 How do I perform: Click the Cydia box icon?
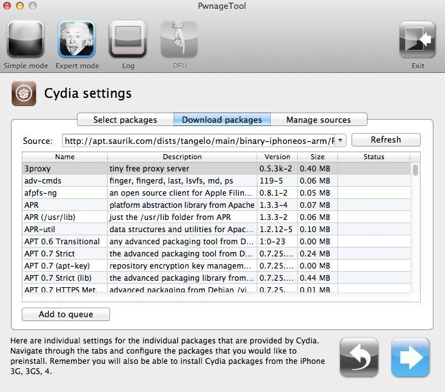24,93
